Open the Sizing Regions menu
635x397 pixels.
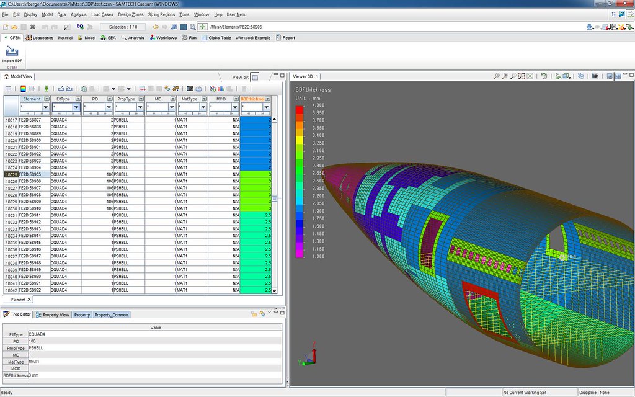point(161,14)
